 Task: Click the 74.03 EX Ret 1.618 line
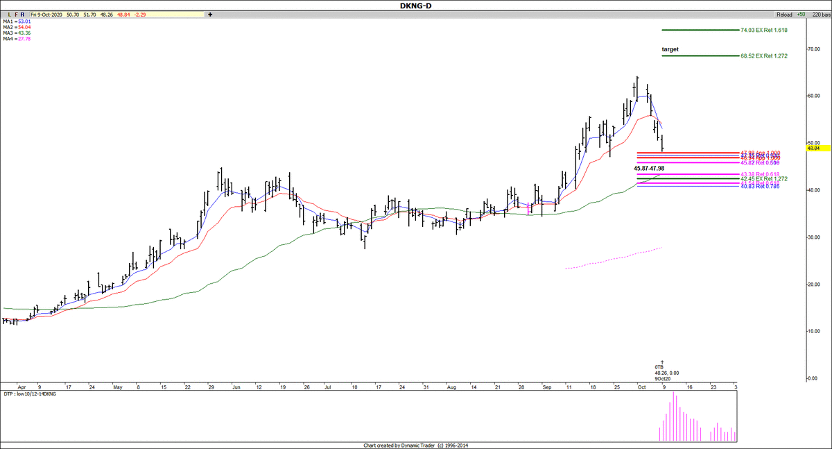[x=700, y=30]
